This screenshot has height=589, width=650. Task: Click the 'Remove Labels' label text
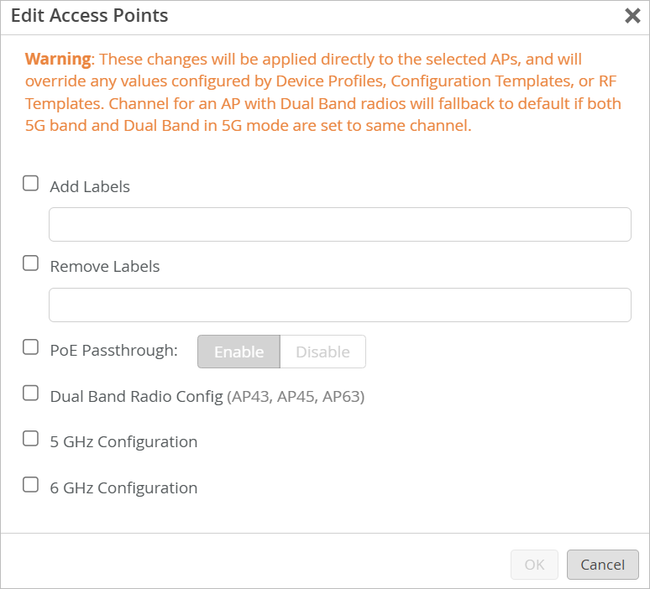coord(105,267)
